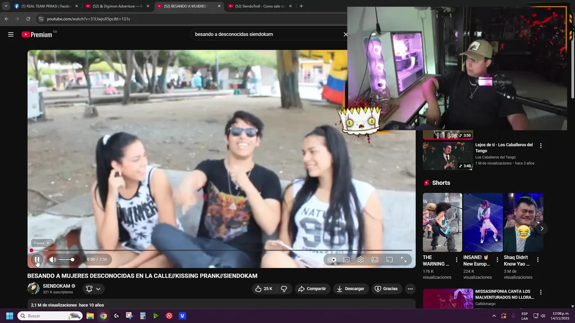Open options menu for Shaq short
Screen dimensions: 575x323
[x=538, y=260]
